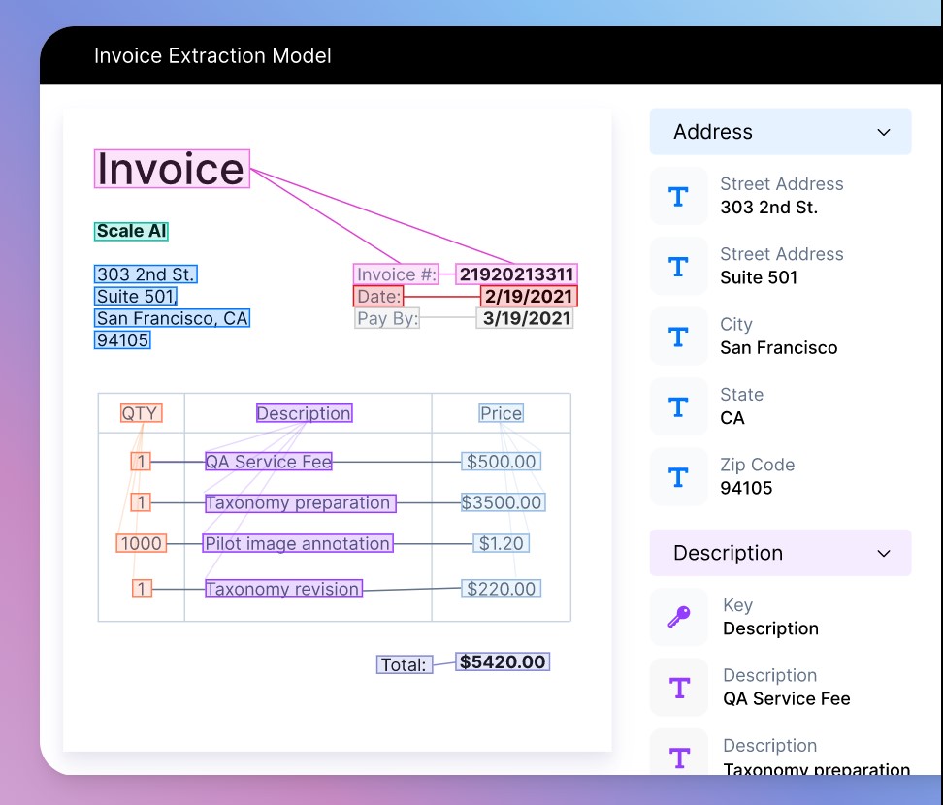
Task: Select the text icon for Zip Code 94105
Action: (x=678, y=477)
